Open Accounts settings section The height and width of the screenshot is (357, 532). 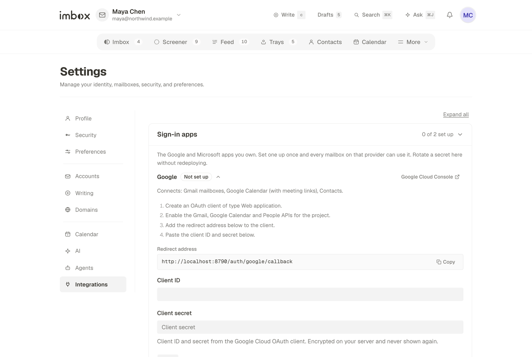(x=93, y=176)
